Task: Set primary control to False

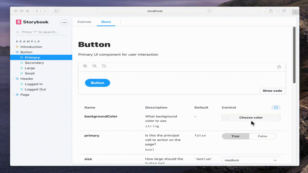Action: (263, 136)
